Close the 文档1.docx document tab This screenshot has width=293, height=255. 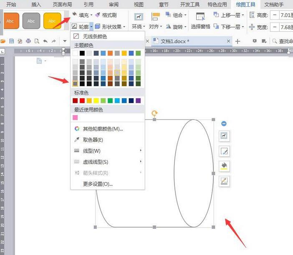pos(228,41)
